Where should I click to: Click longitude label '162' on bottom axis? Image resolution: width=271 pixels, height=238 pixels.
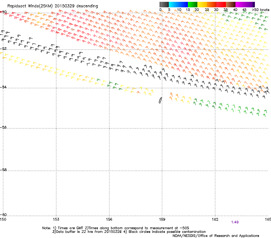[215, 219]
